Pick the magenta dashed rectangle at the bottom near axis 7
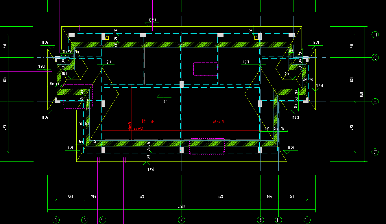This screenshot has width=386, height=224. click(207, 146)
